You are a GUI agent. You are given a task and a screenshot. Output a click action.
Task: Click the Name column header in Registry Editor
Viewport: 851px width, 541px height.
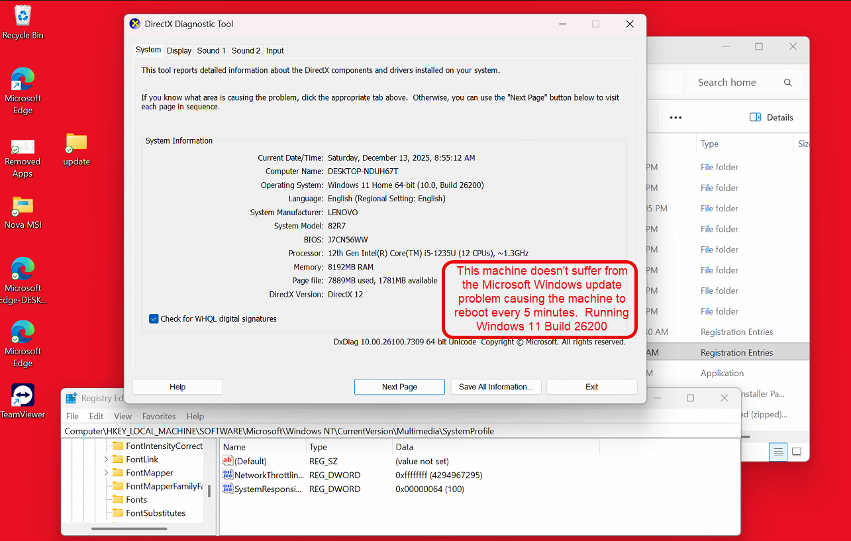point(264,447)
